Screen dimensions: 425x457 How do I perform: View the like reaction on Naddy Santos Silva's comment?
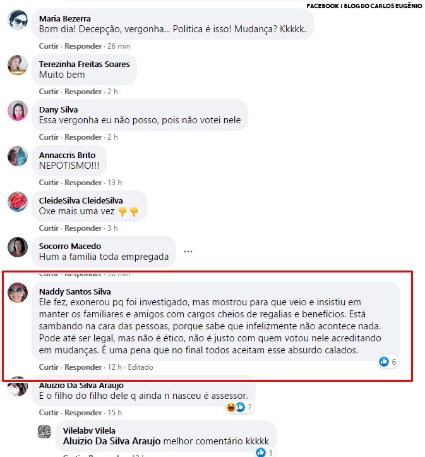point(384,362)
